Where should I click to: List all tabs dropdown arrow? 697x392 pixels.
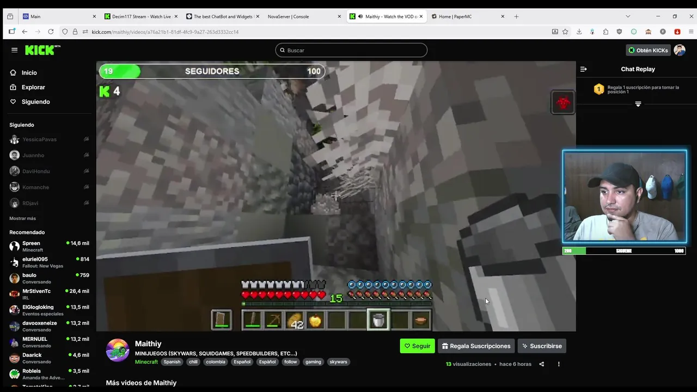[628, 16]
